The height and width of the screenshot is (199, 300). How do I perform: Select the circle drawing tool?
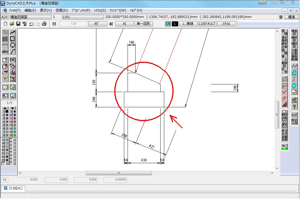[x=13, y=45]
